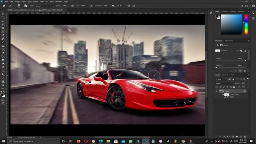Click the foreground color swatch in Color panel

click(217, 16)
